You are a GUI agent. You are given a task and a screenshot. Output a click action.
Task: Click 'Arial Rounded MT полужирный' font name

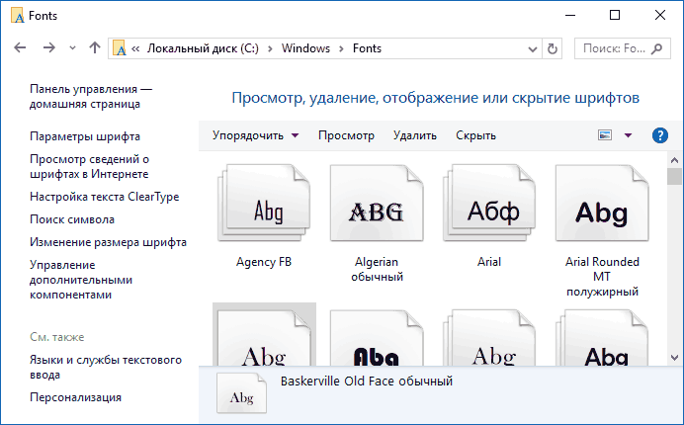602,277
